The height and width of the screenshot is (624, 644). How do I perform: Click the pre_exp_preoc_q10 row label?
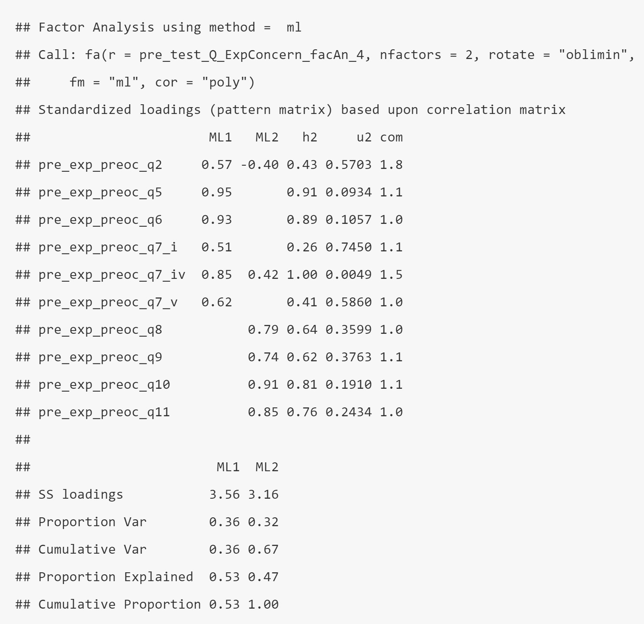(x=104, y=385)
